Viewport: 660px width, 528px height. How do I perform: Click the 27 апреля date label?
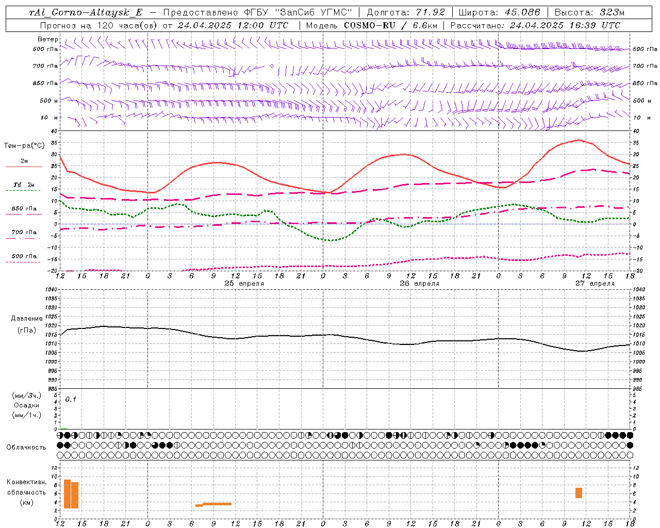click(595, 284)
